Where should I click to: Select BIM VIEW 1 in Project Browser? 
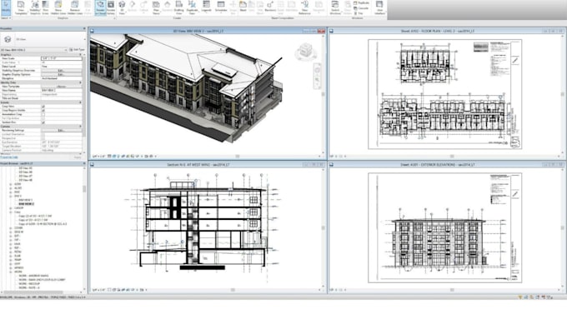[26, 200]
